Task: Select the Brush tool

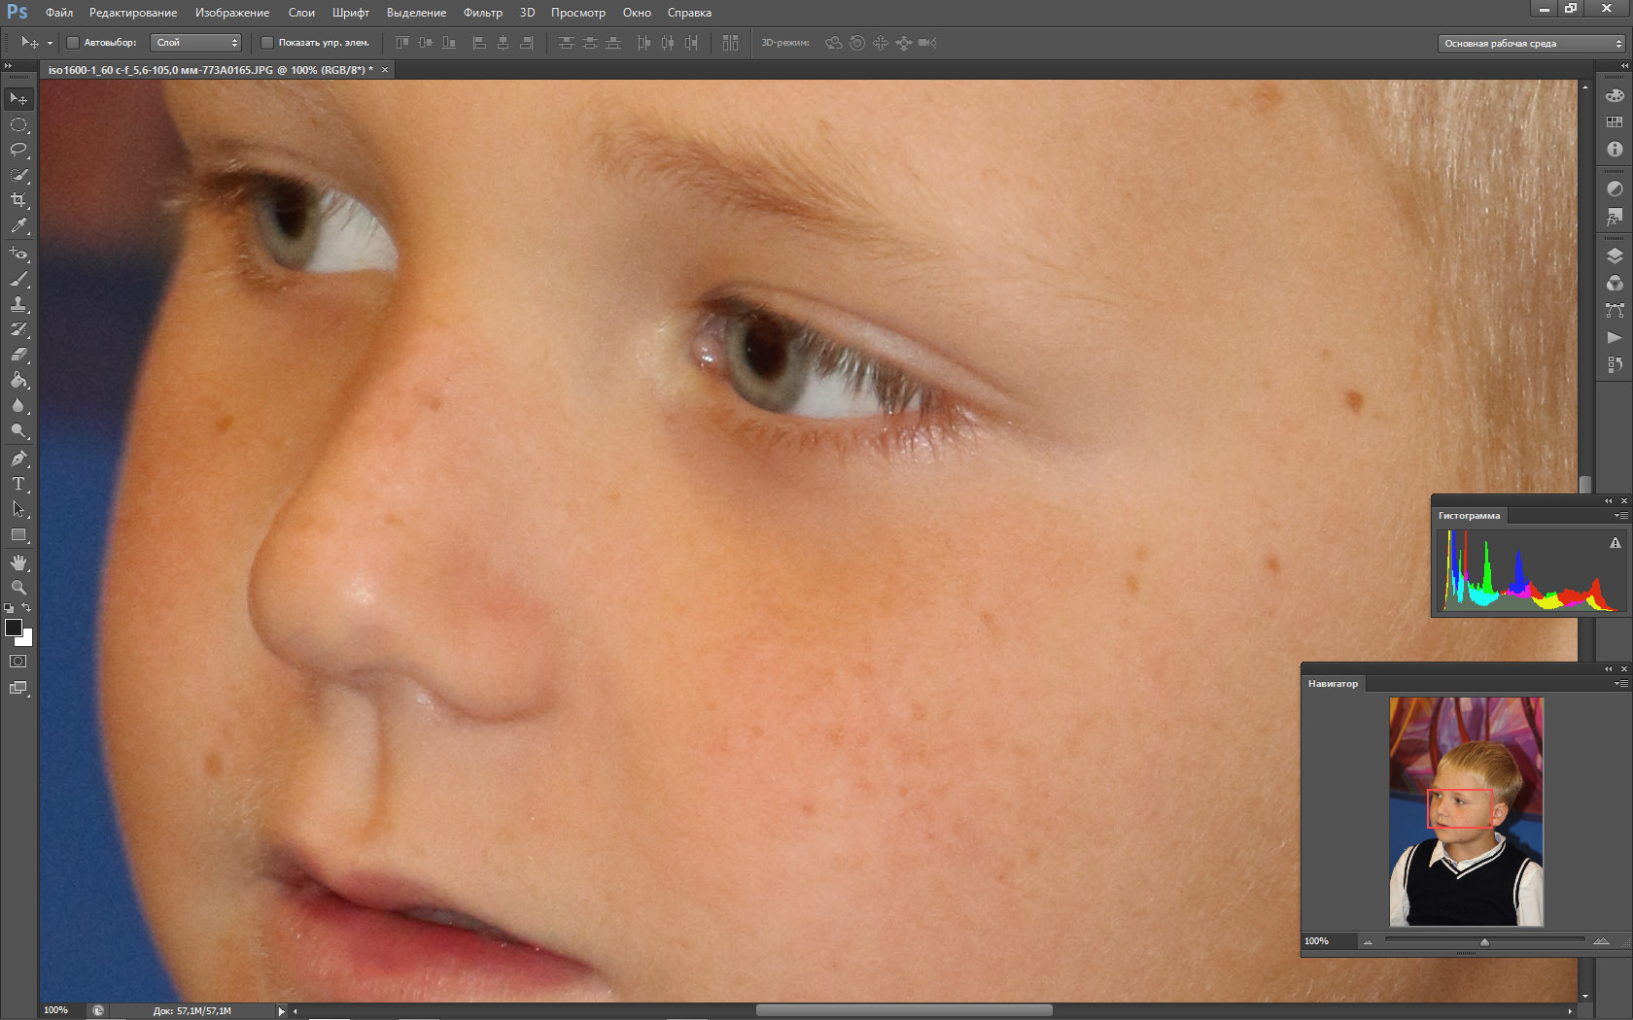Action: point(18,279)
